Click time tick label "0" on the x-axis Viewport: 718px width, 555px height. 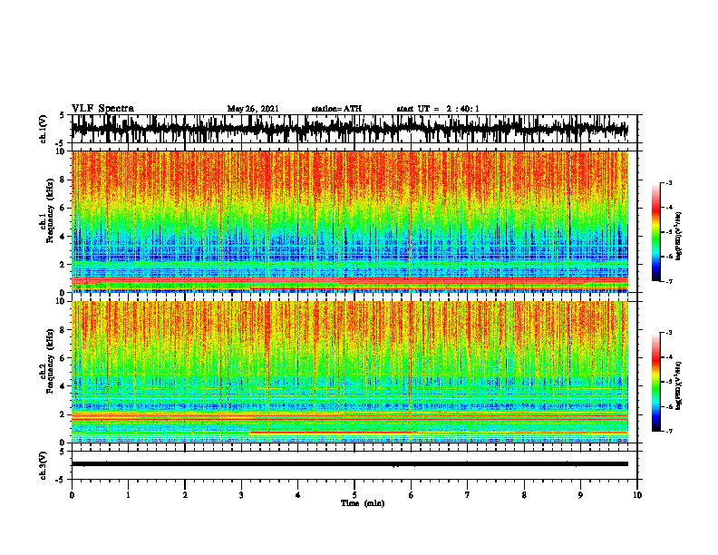[x=72, y=495]
